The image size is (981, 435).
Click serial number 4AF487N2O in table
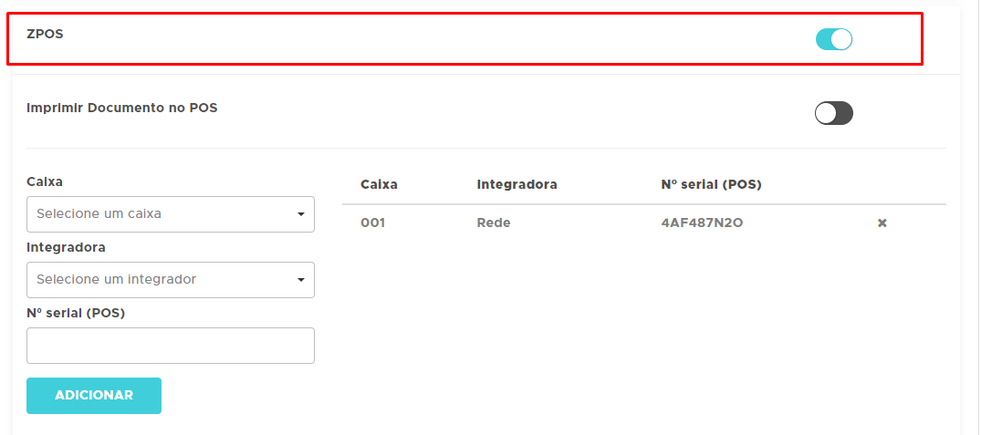[702, 223]
